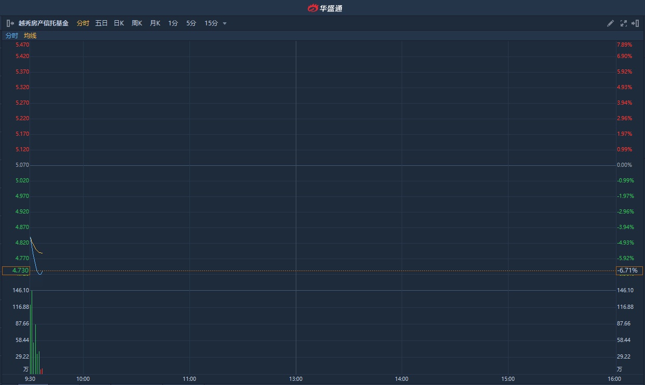Select the 15分 fifteen-minute interval
645x385 pixels.
click(211, 23)
